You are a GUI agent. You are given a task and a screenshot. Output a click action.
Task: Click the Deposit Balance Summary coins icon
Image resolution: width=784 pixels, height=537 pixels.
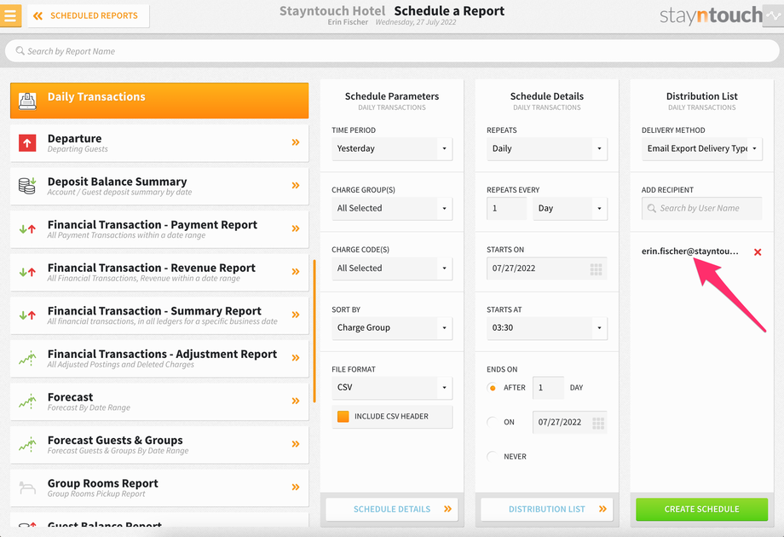tap(27, 186)
